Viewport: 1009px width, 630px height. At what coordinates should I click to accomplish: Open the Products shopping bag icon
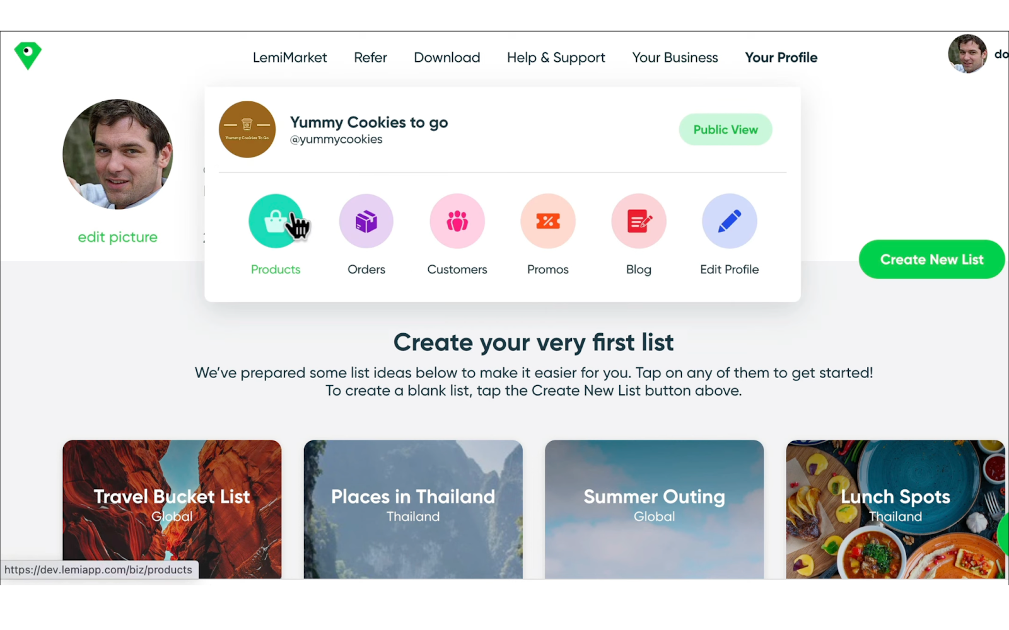(276, 221)
